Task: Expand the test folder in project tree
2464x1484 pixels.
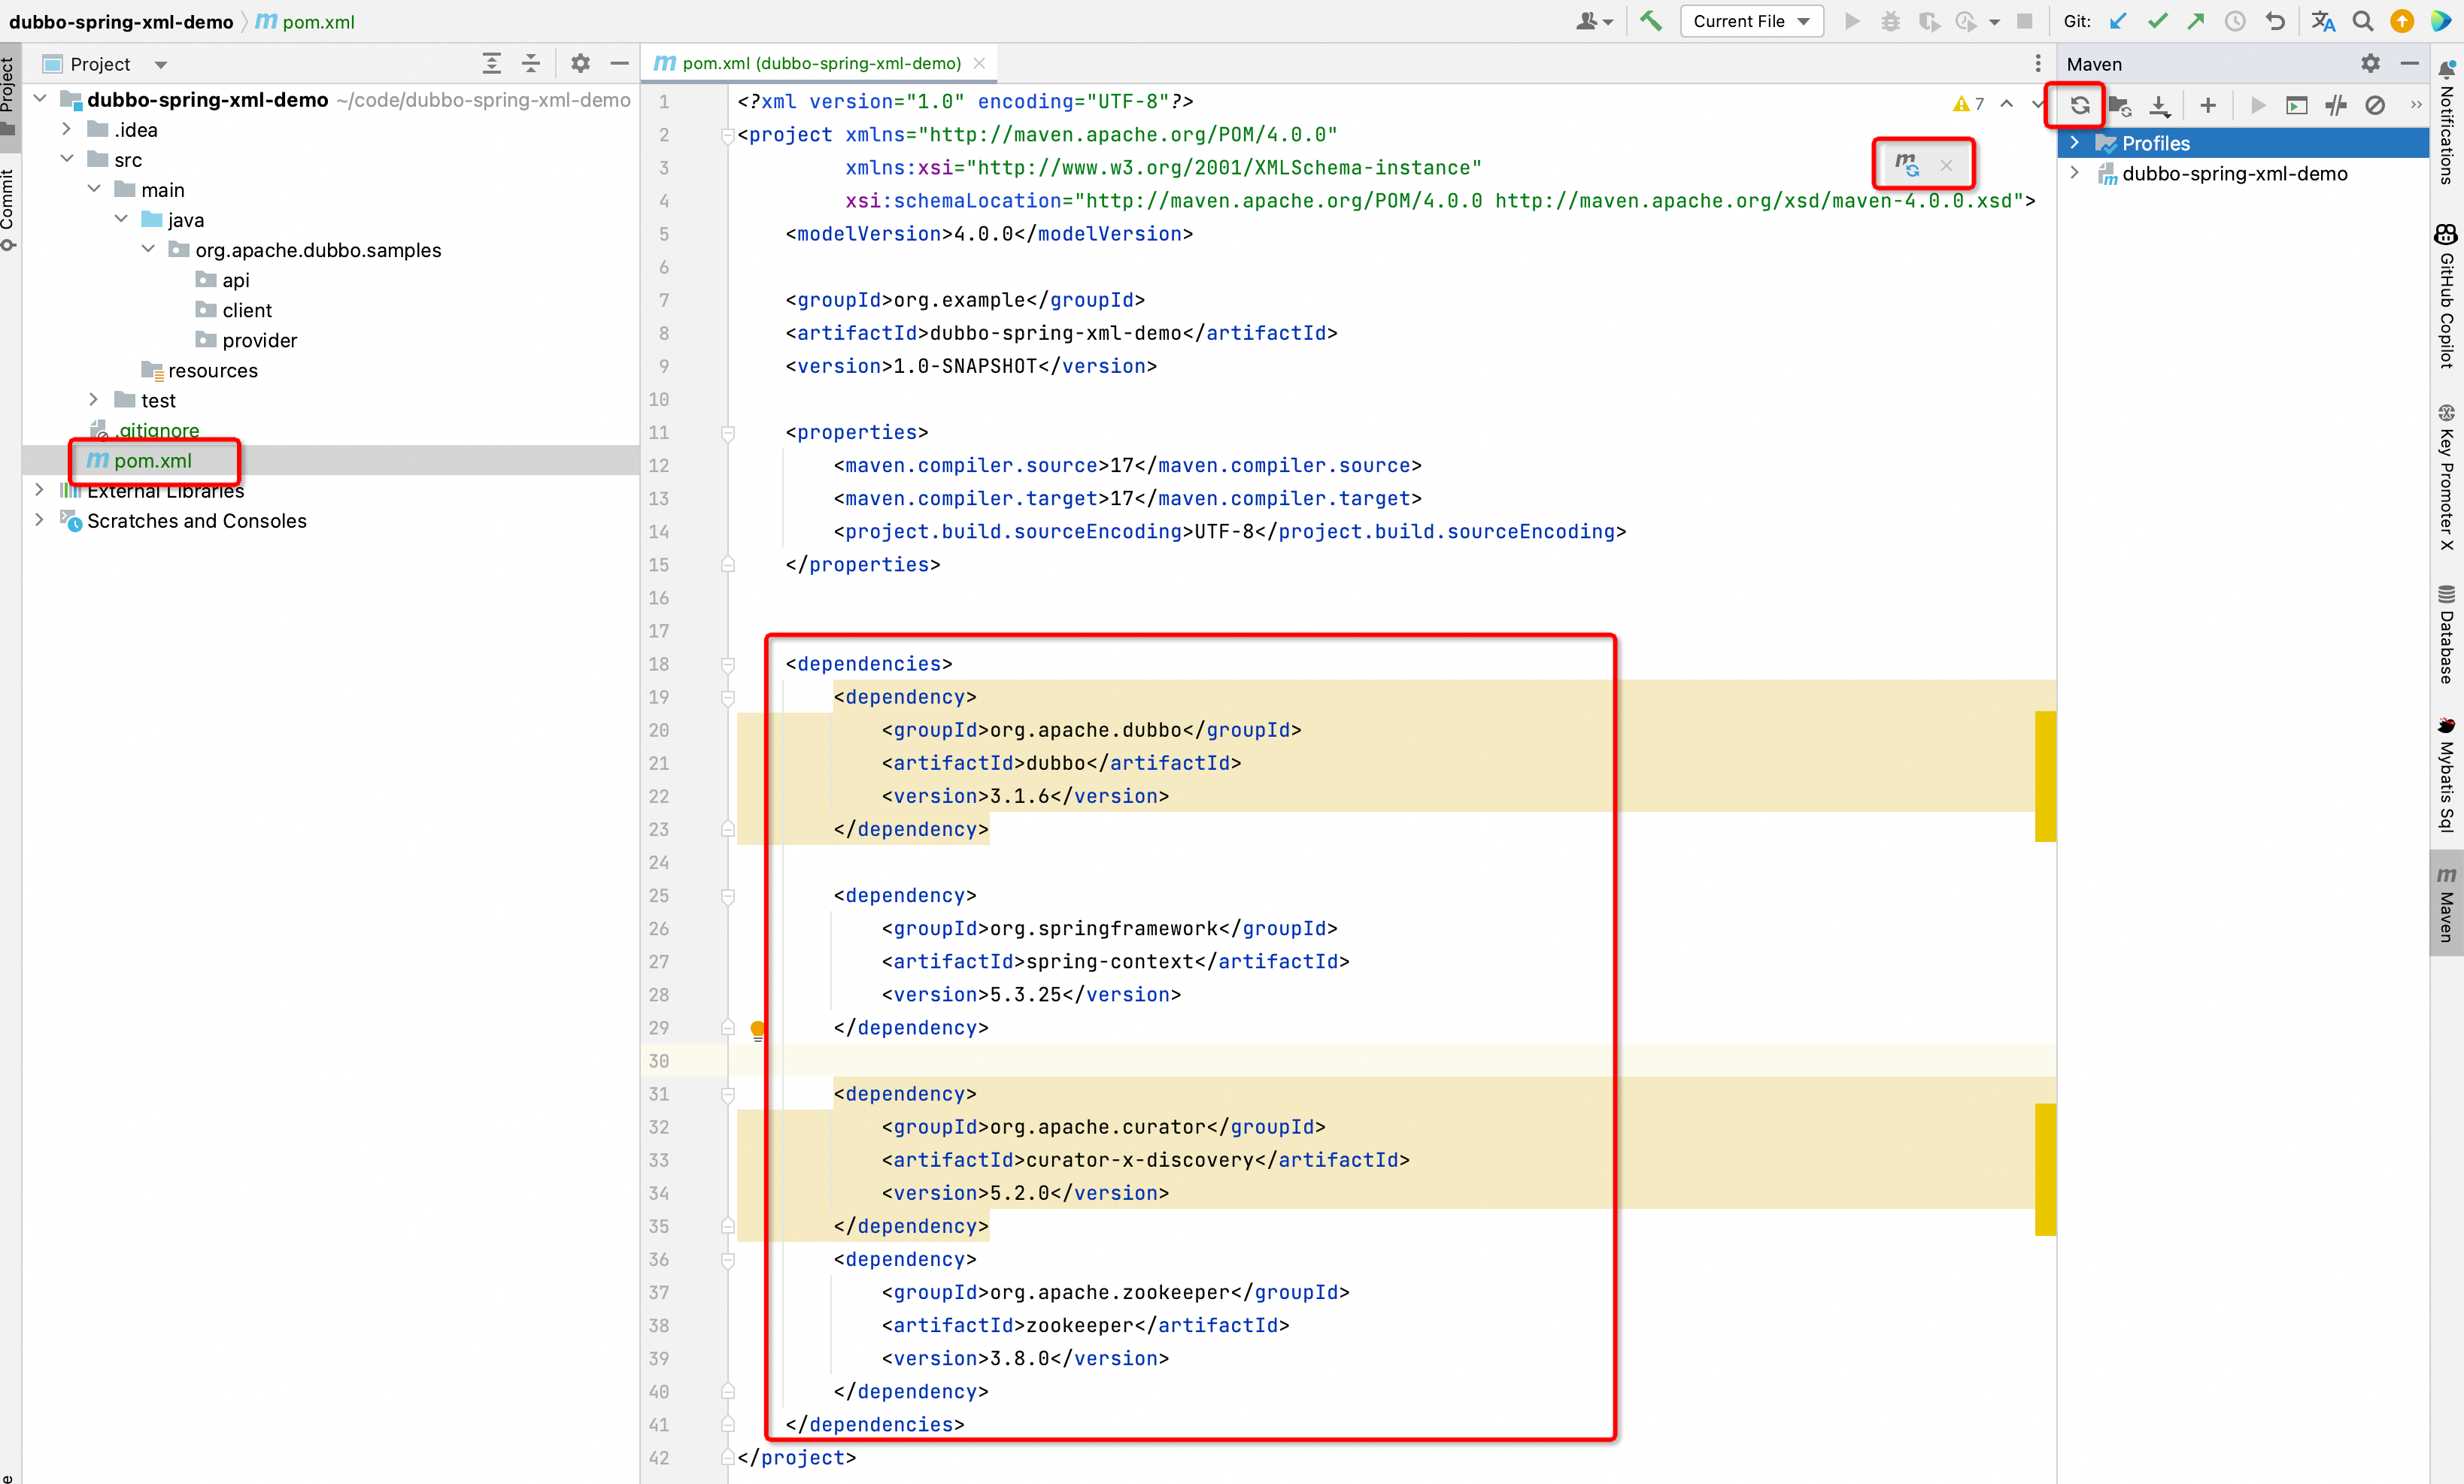Action: [x=94, y=400]
